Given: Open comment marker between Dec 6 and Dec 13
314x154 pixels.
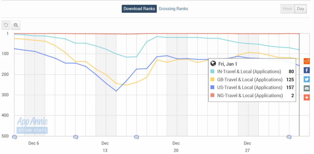Looking at the screenshot, I should click(x=75, y=137).
